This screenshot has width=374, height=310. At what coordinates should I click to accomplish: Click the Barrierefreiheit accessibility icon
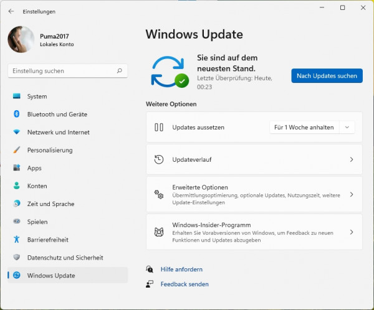tap(16, 239)
